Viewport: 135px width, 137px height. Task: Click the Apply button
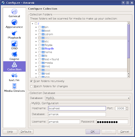[x=109, y=132]
